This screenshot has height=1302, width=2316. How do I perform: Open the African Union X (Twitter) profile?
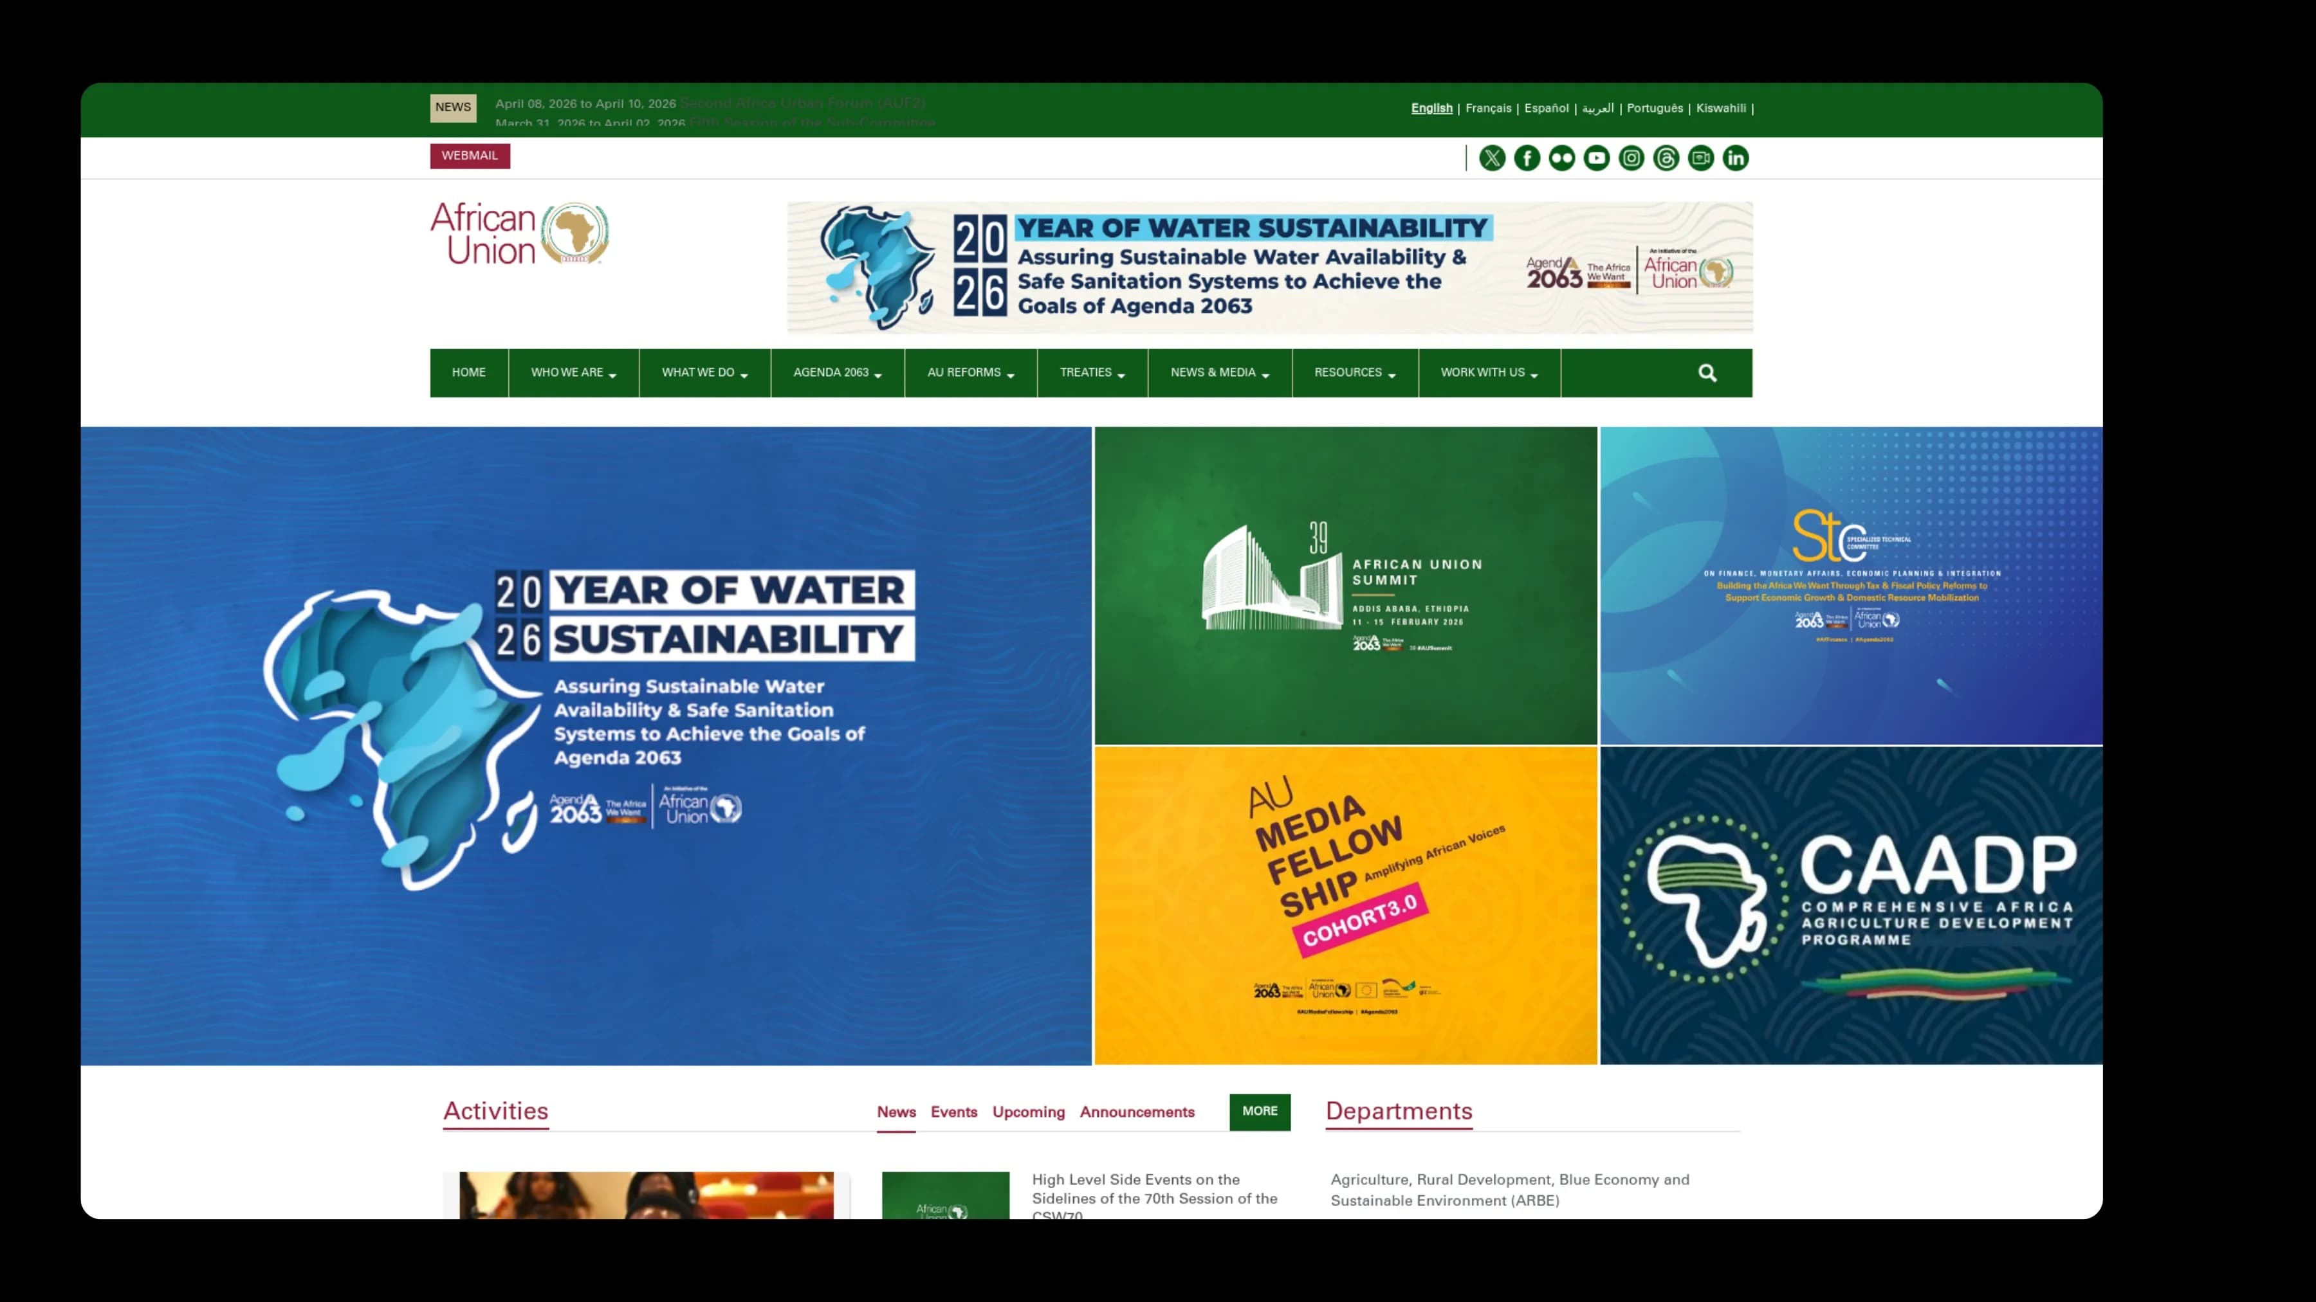[x=1491, y=158]
